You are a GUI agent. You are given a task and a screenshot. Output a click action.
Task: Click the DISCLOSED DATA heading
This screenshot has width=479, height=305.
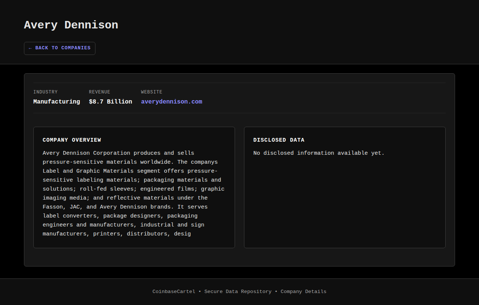(279, 140)
